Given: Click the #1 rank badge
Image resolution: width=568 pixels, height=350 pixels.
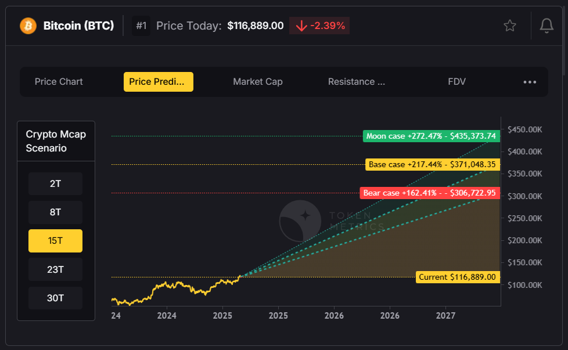Looking at the screenshot, I should pyautogui.click(x=141, y=26).
